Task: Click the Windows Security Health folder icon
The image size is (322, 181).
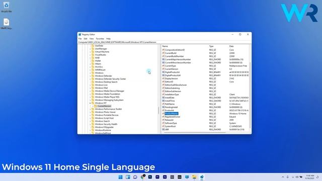Action: (x=93, y=124)
